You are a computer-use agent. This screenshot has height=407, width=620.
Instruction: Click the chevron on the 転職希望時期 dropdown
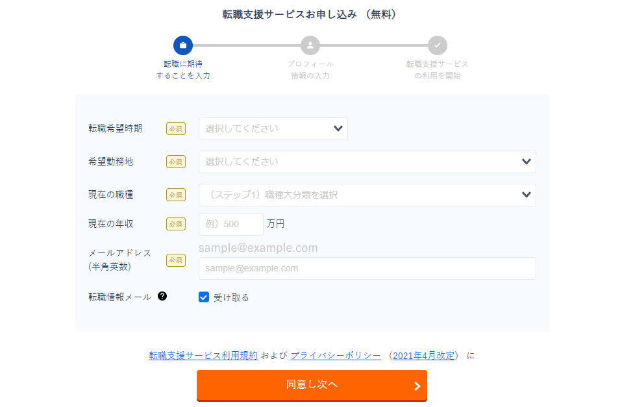tap(338, 129)
